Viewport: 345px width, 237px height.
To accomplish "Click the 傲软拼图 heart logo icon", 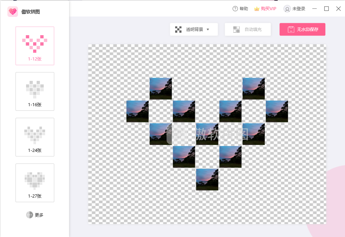I will tap(13, 12).
